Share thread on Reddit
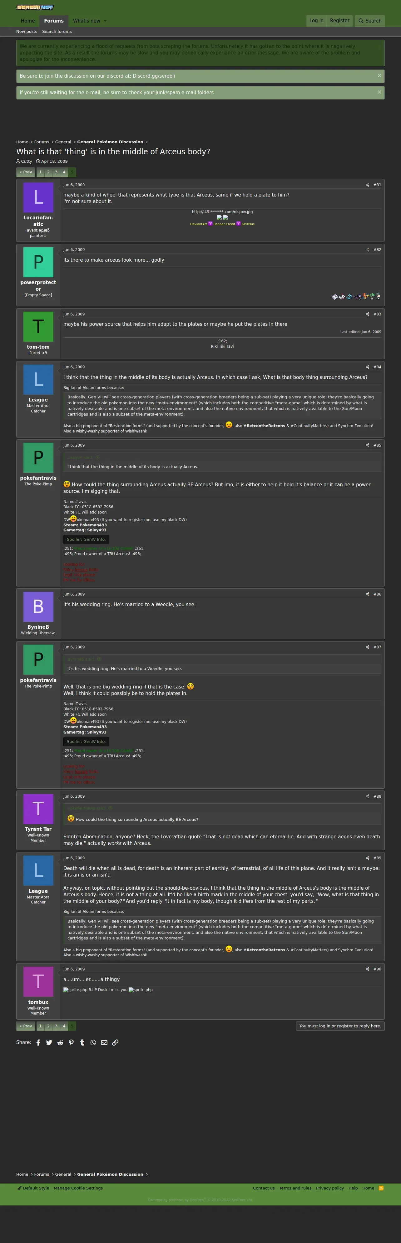The width and height of the screenshot is (401, 1243). tap(60, 1042)
